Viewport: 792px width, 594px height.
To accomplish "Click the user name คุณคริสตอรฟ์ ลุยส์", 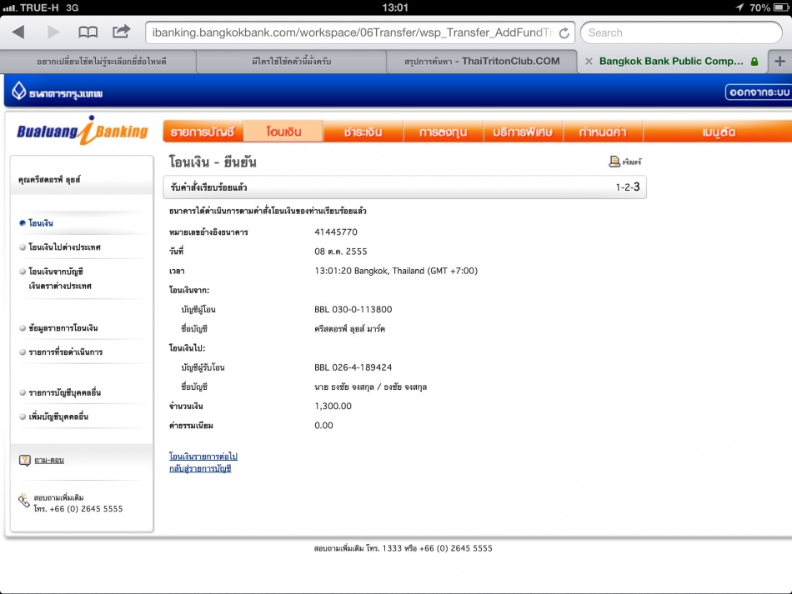I will pos(49,179).
